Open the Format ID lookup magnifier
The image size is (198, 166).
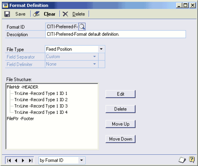(82, 27)
